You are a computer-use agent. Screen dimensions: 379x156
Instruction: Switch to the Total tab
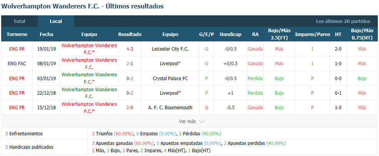point(19,21)
